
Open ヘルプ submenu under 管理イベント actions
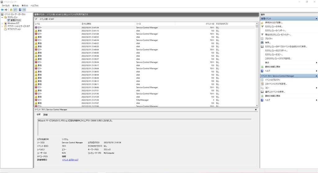point(289,71)
